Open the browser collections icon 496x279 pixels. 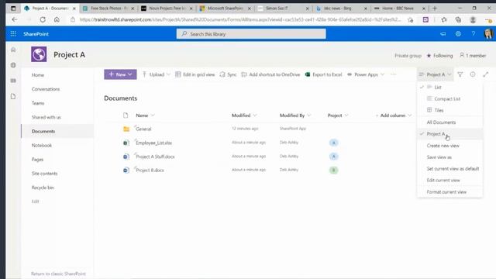point(458,19)
